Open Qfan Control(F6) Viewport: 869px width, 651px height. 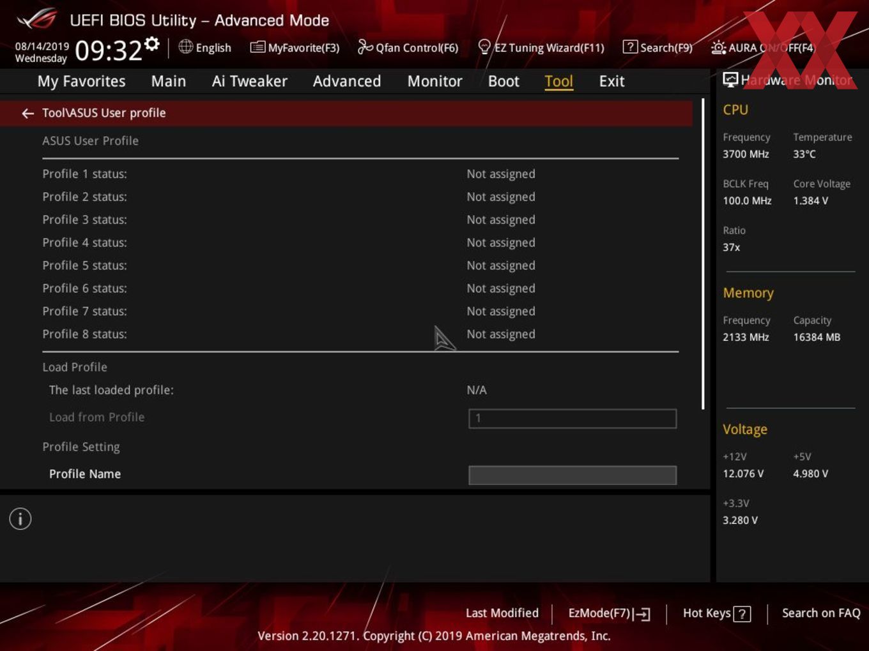tap(417, 48)
